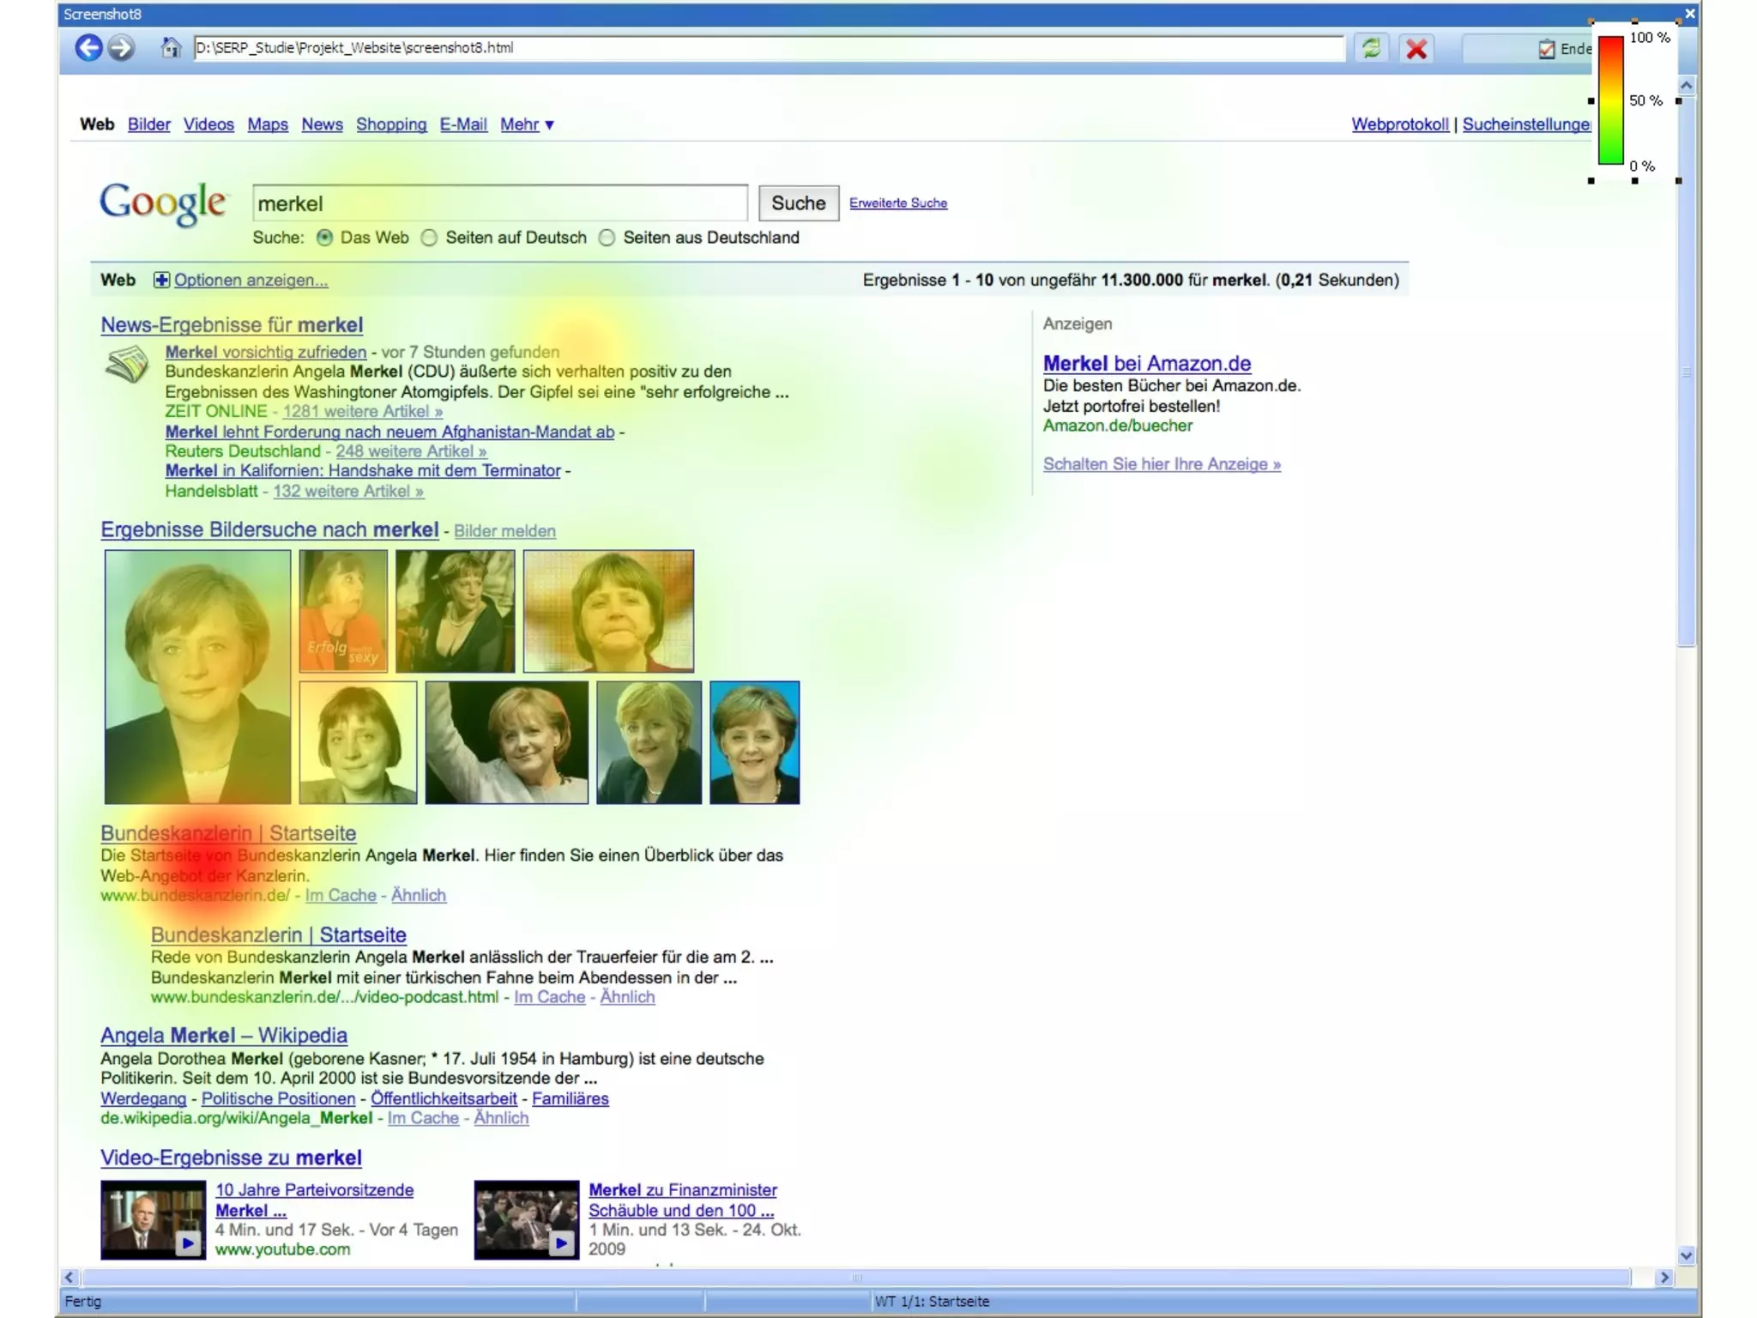
Task: Click the play icon on first video thumbnail
Action: (188, 1242)
